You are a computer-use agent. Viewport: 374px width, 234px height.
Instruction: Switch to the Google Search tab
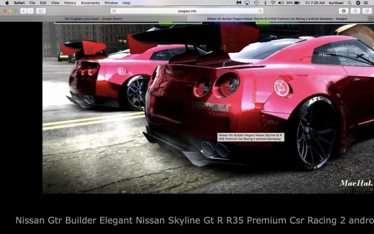point(93,19)
